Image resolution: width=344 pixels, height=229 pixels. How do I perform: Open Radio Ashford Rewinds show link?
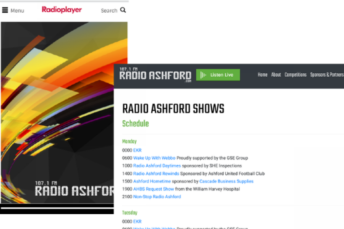156,174
